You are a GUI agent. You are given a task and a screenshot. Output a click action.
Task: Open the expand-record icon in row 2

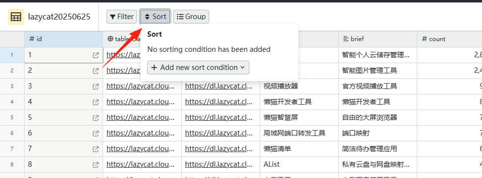(96, 71)
